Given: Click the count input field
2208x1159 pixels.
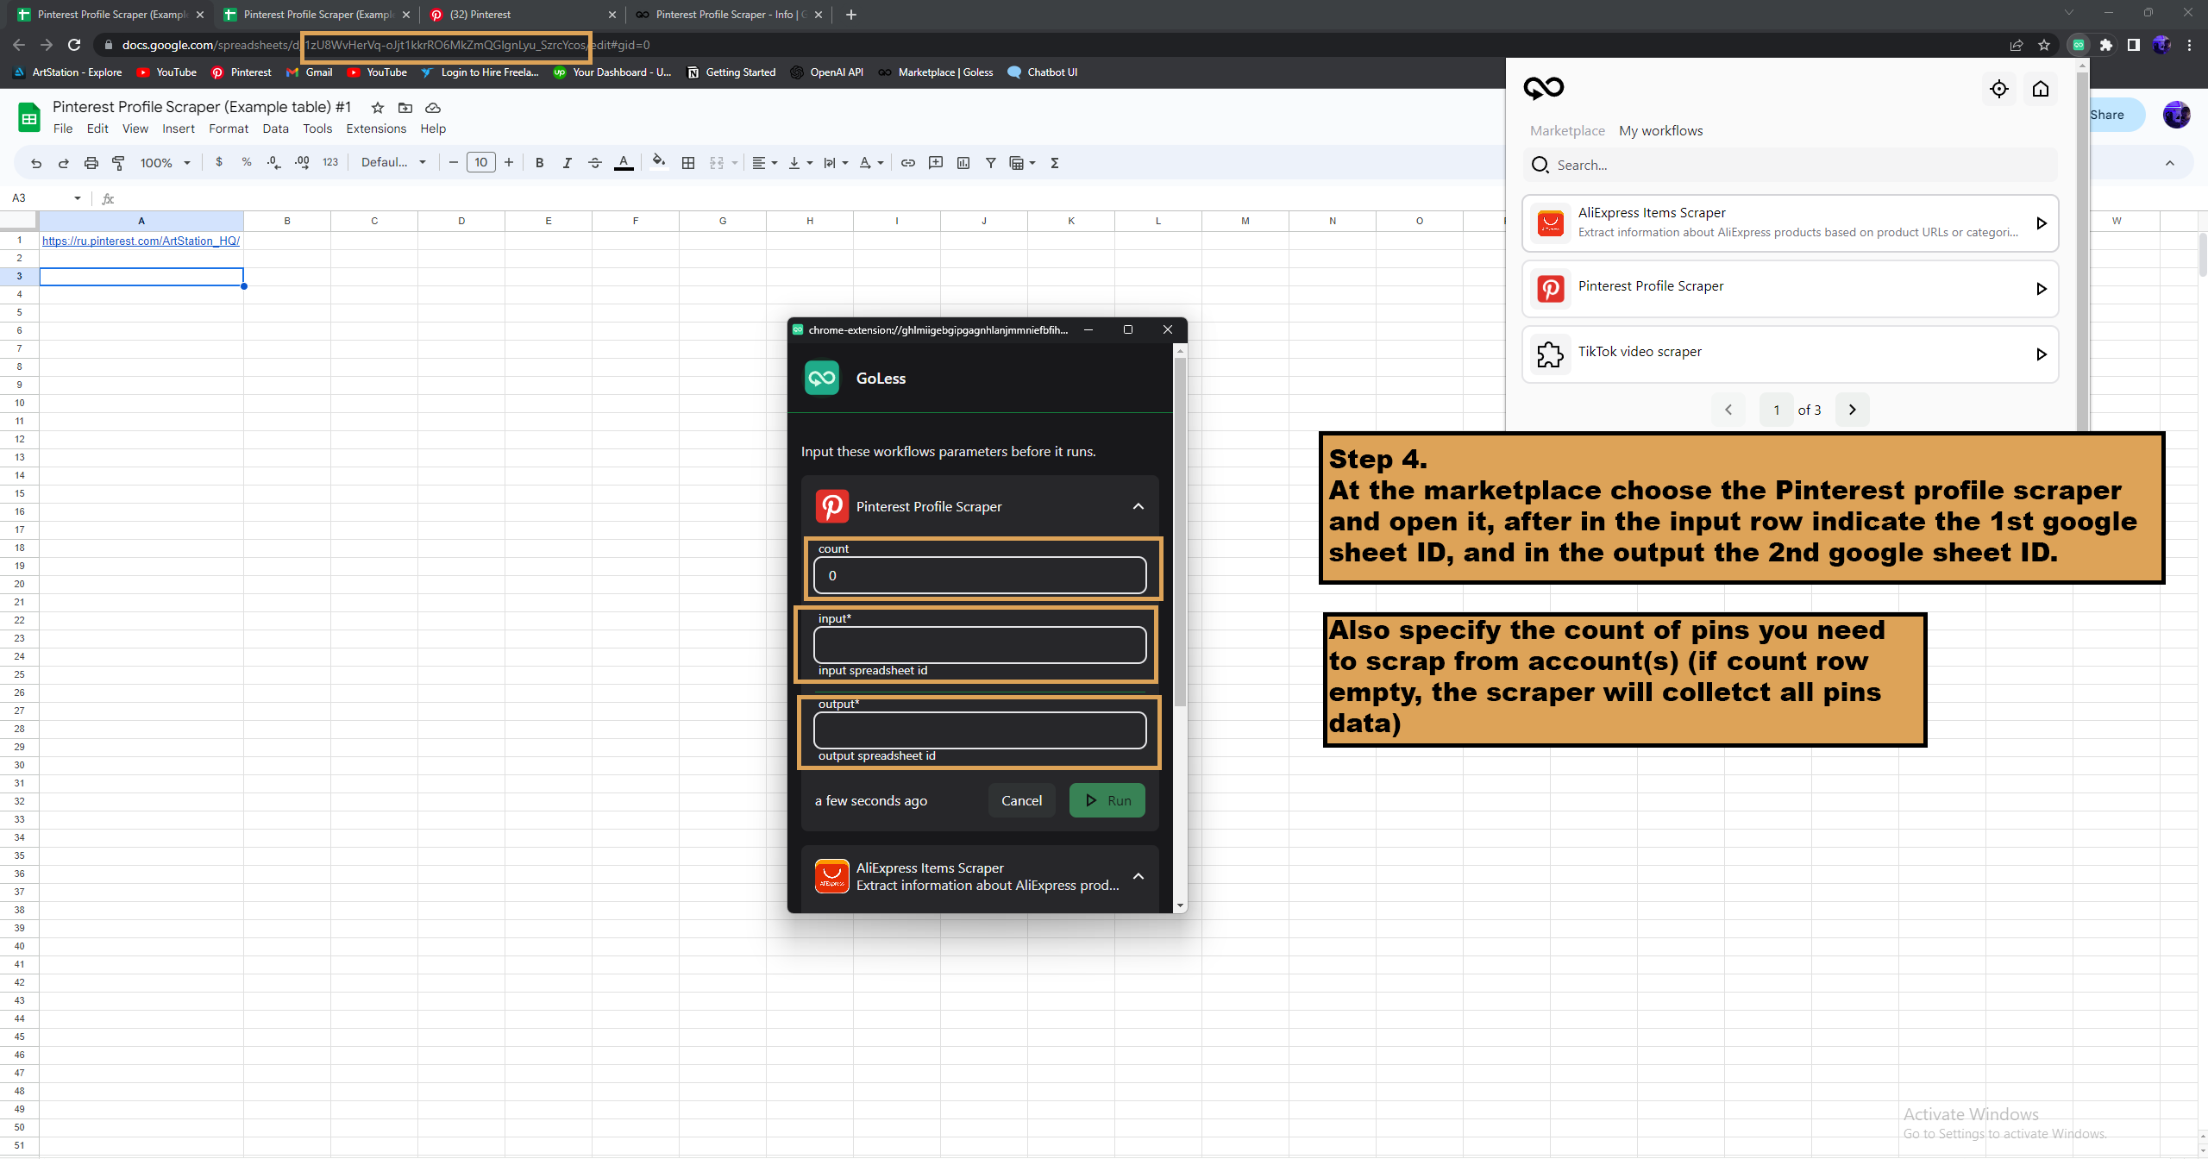Looking at the screenshot, I should [980, 575].
